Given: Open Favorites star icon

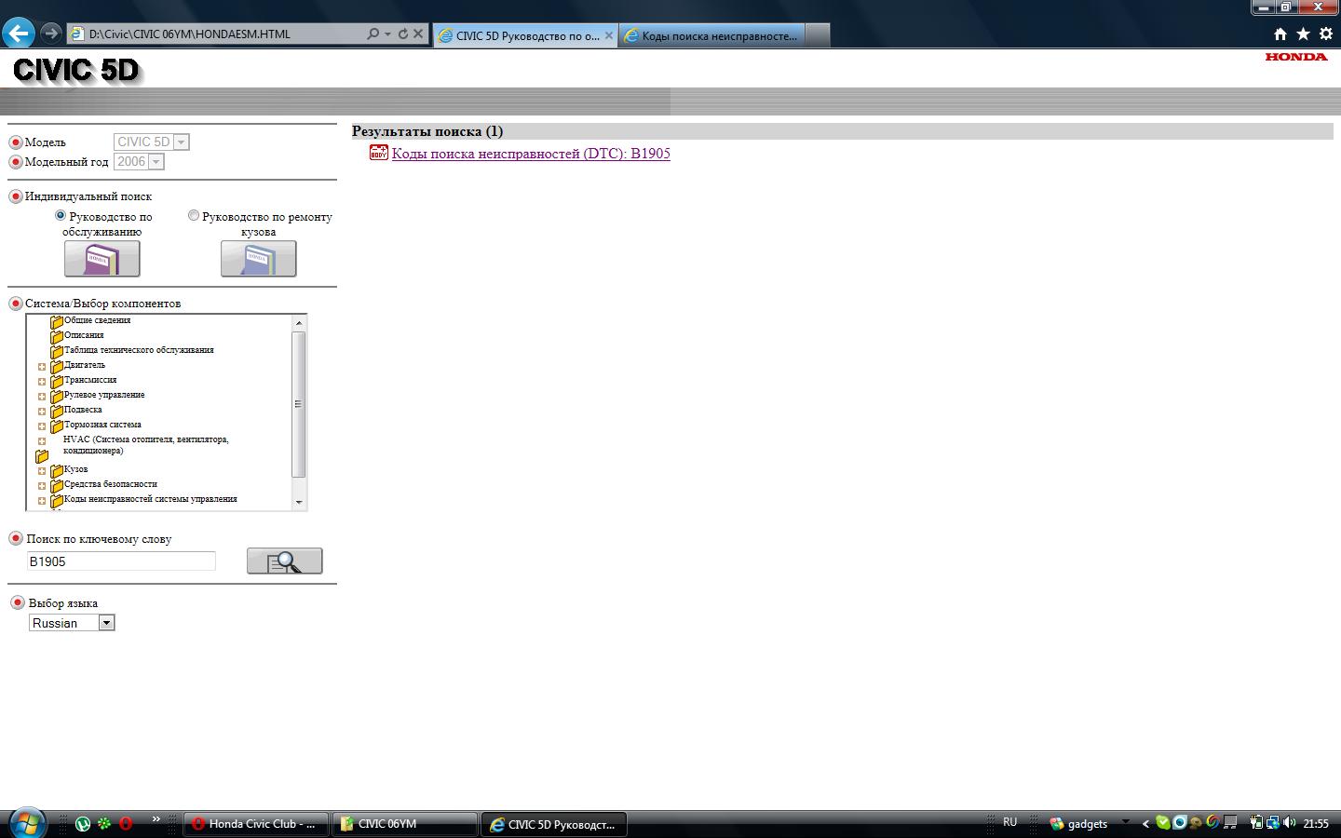Looking at the screenshot, I should coord(1303,34).
